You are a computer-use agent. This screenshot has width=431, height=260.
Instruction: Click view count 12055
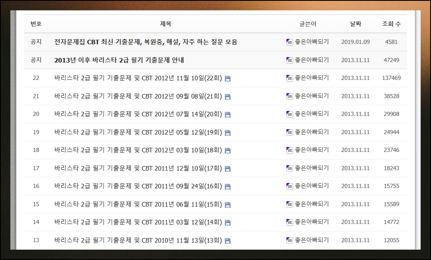pos(391,240)
